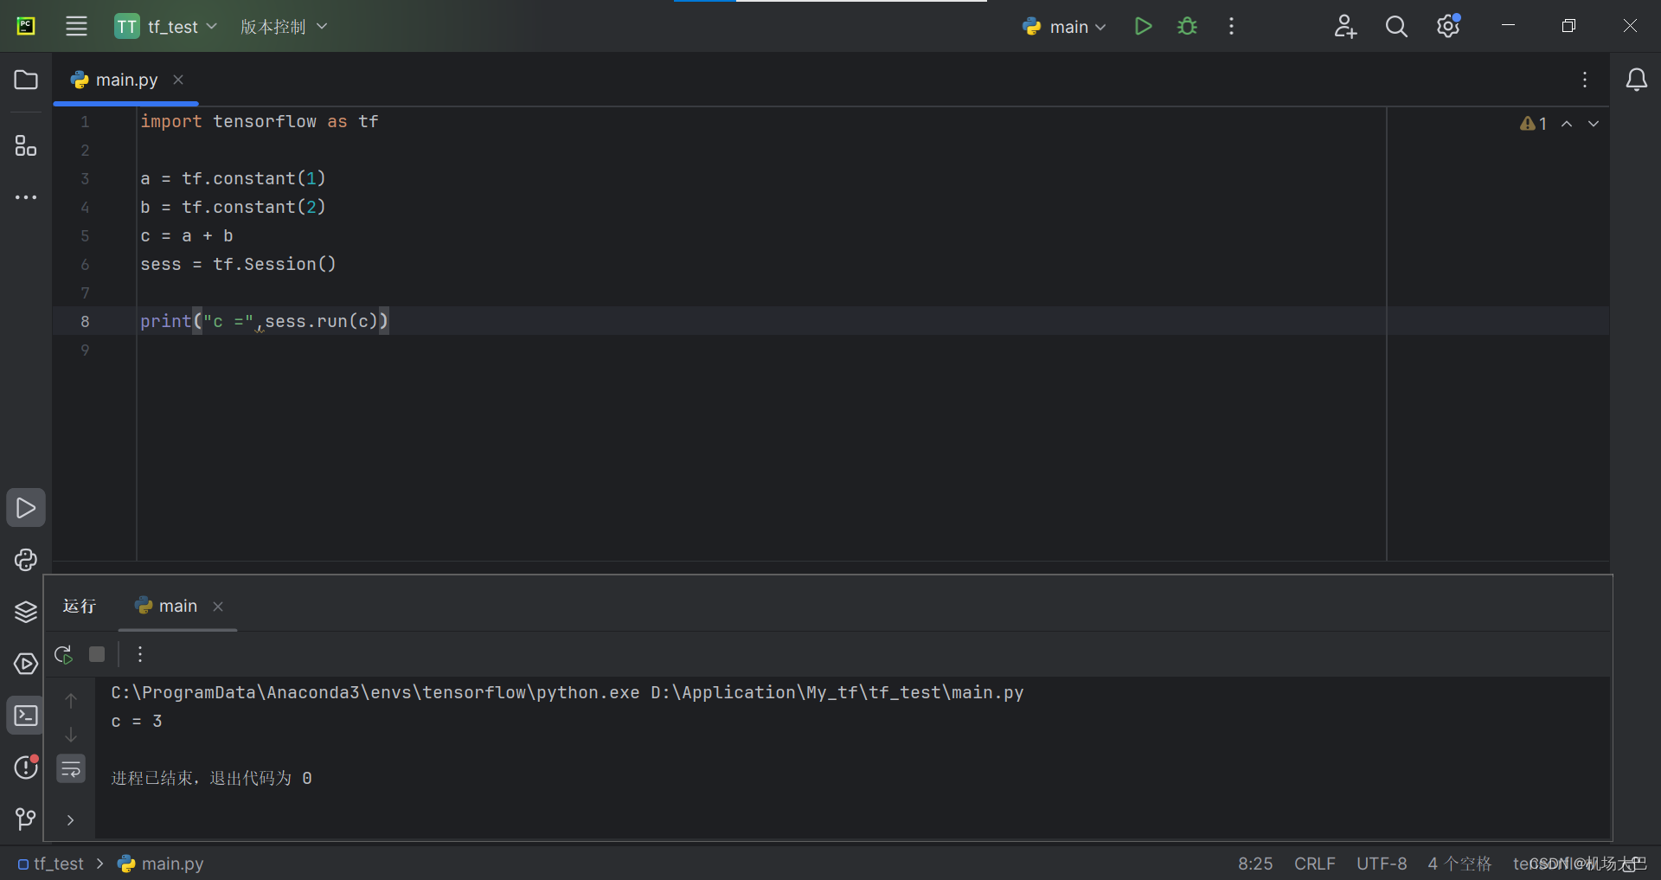Open editor tab options menu
The height and width of the screenshot is (880, 1661).
[x=1585, y=80]
